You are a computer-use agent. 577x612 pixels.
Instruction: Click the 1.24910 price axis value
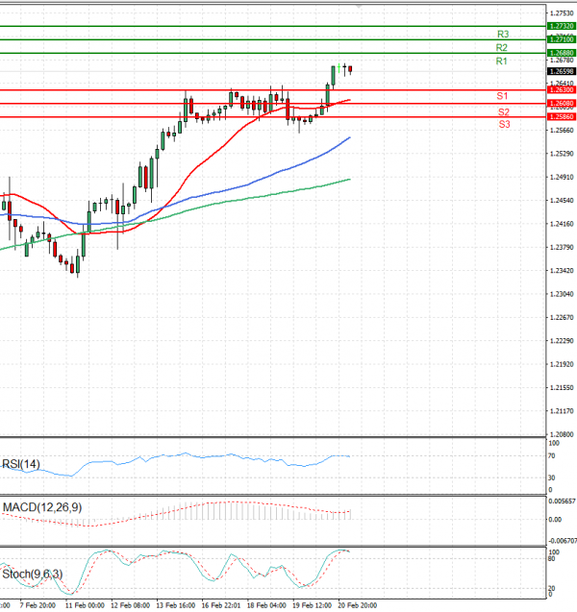click(562, 177)
